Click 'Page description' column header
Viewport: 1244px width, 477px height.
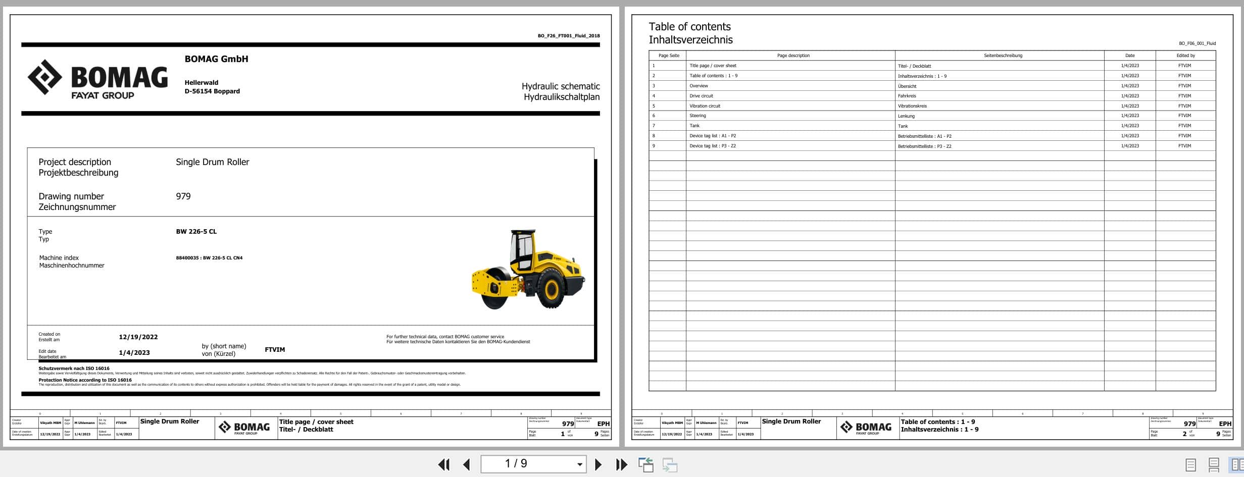click(793, 56)
